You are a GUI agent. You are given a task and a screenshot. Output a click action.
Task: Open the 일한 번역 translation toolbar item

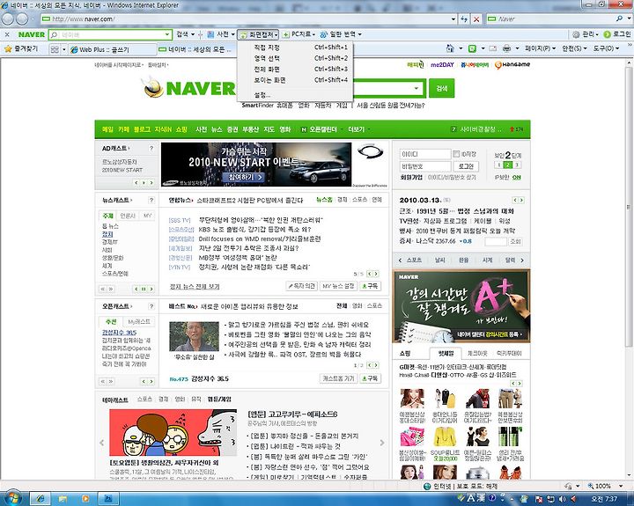(341, 34)
